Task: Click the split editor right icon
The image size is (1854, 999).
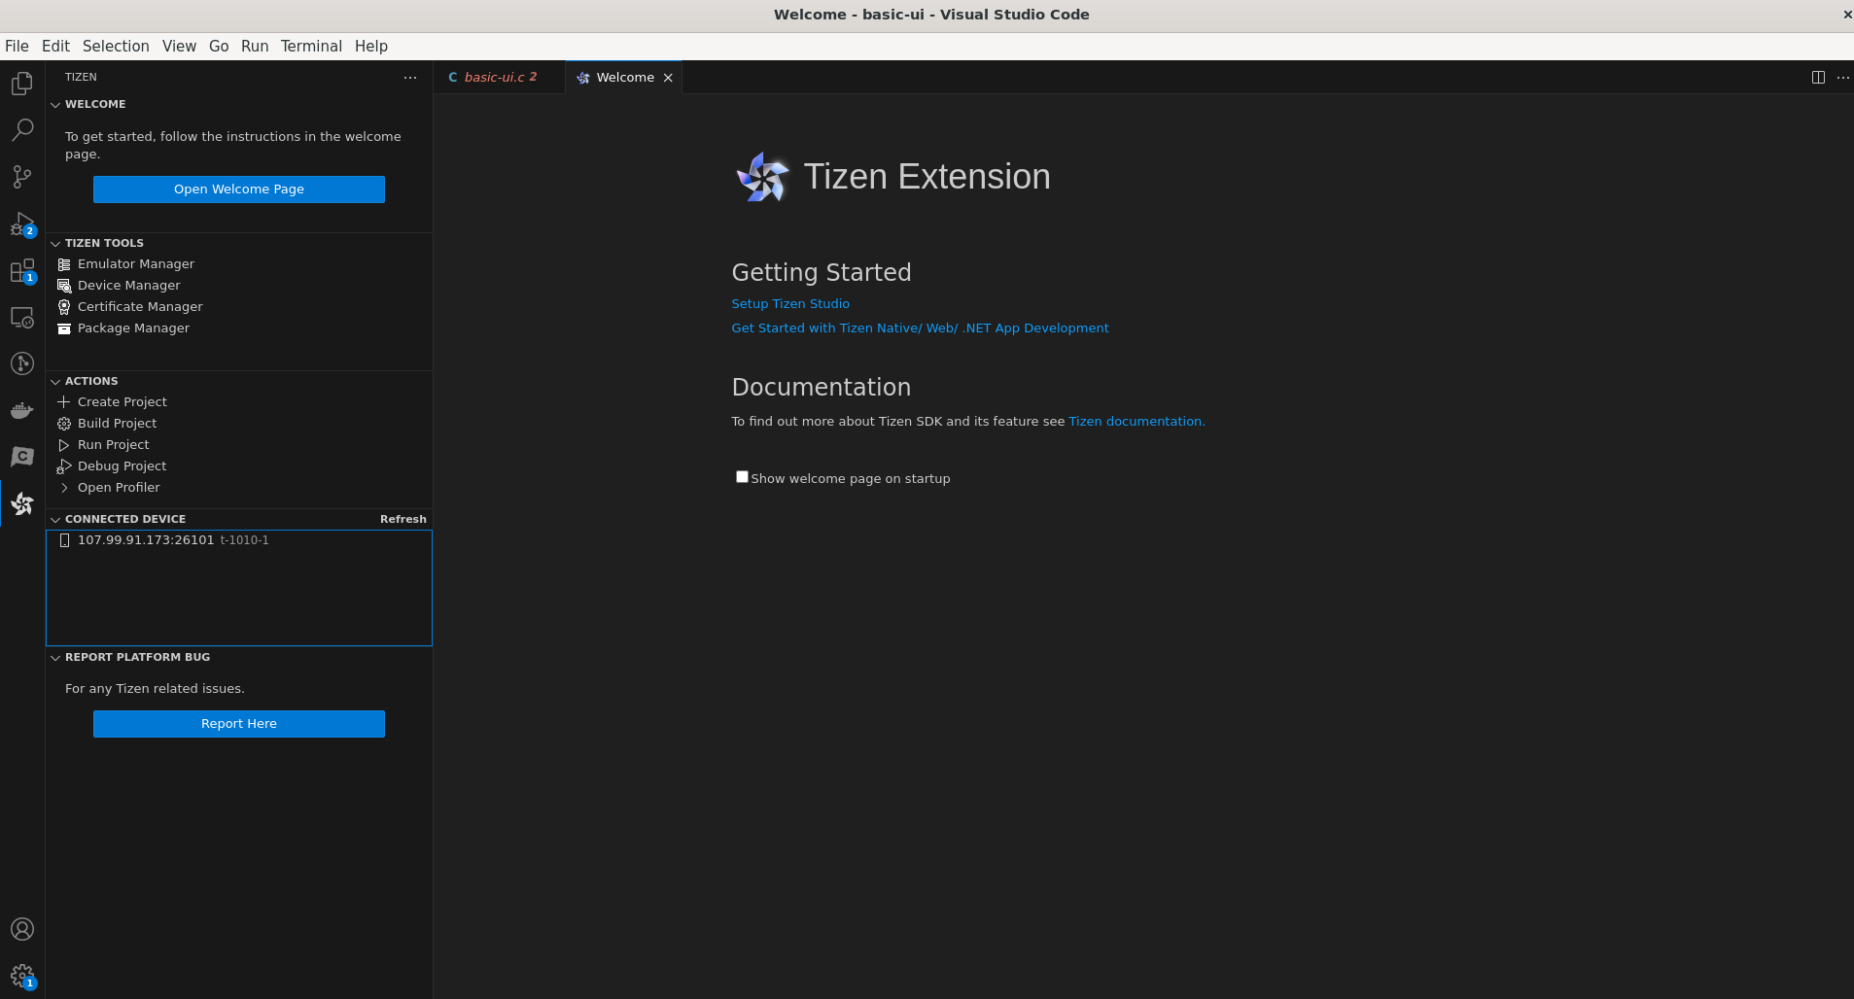Action: (x=1817, y=78)
